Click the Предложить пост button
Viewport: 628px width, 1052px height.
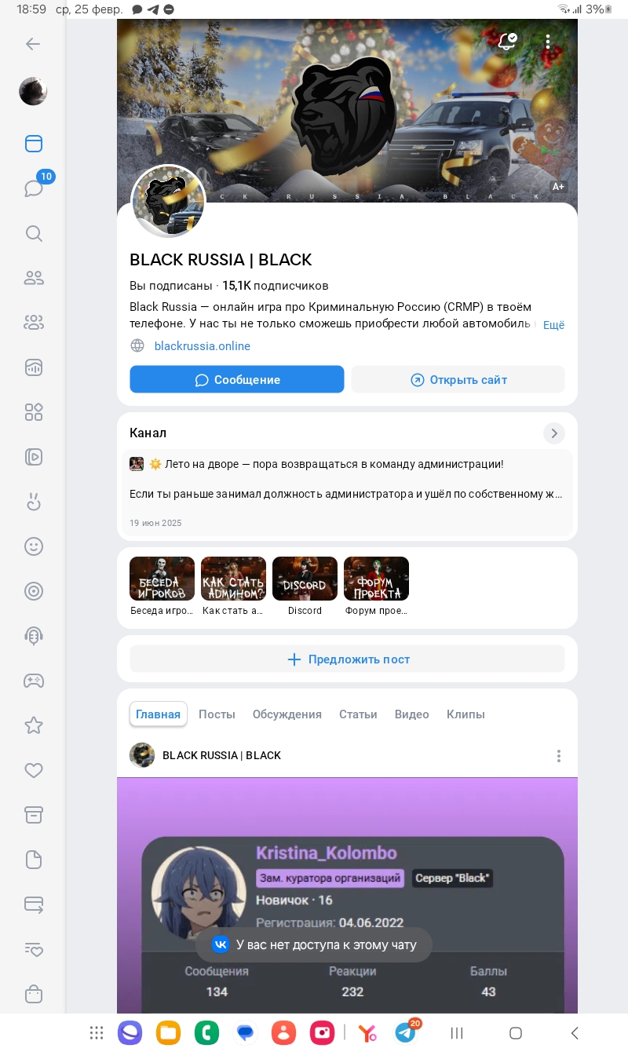click(347, 659)
